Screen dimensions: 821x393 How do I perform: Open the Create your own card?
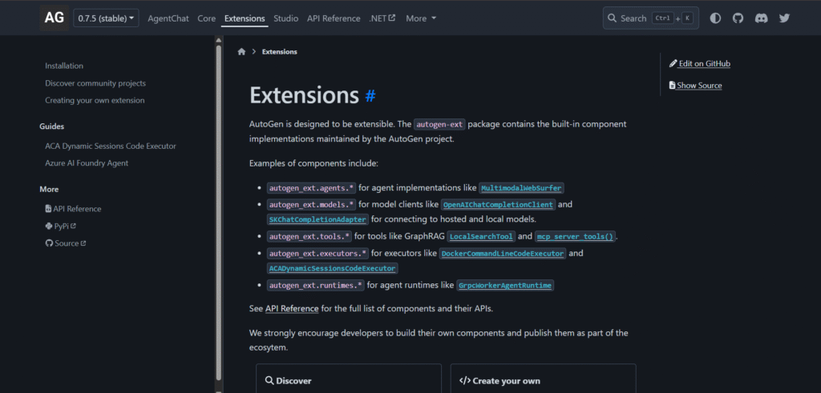(x=543, y=379)
